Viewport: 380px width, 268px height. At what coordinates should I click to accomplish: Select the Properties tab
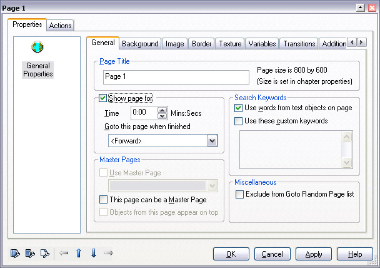click(x=27, y=24)
